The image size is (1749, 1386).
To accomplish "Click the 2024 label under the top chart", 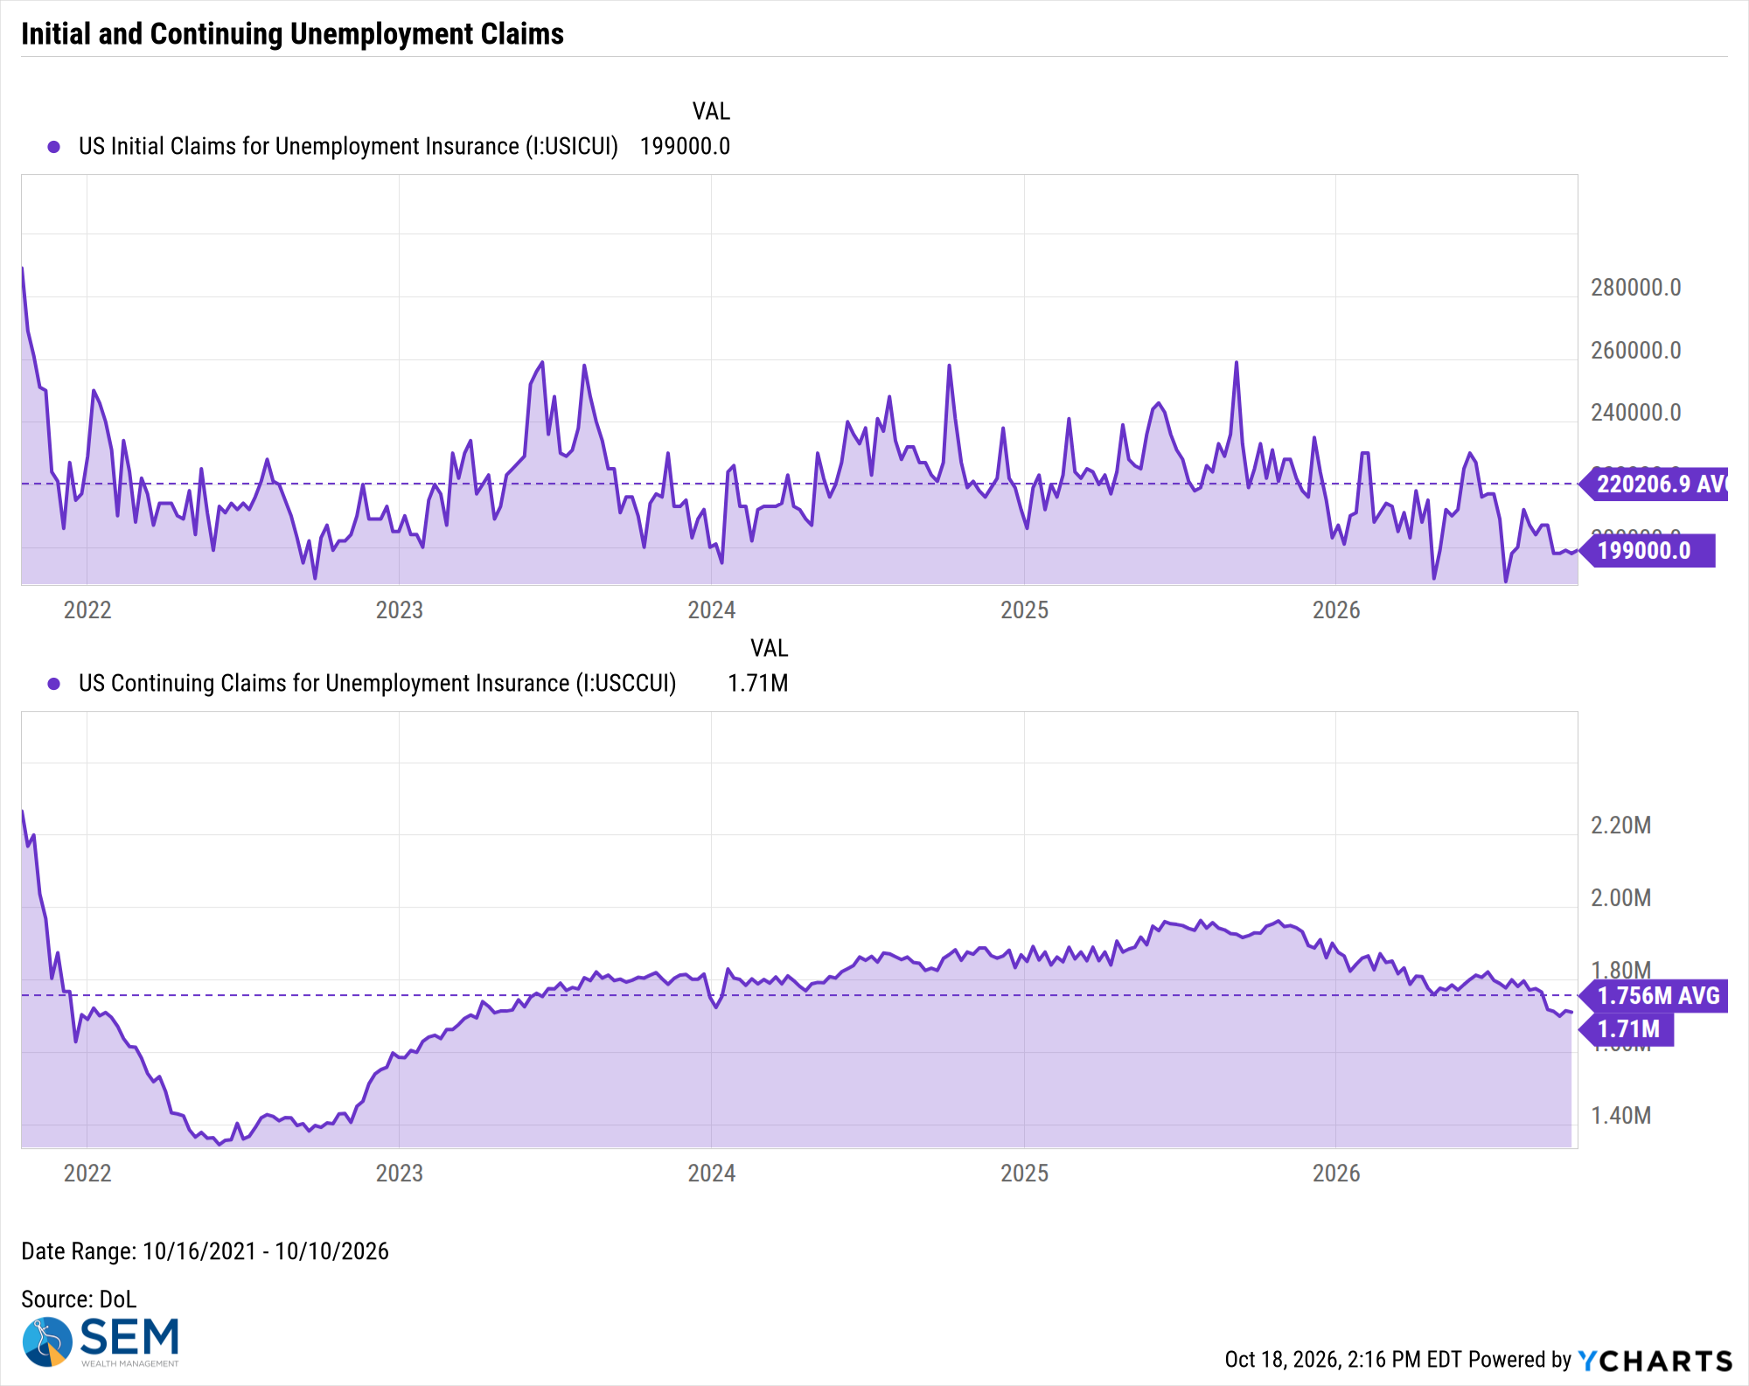I will 712,610.
